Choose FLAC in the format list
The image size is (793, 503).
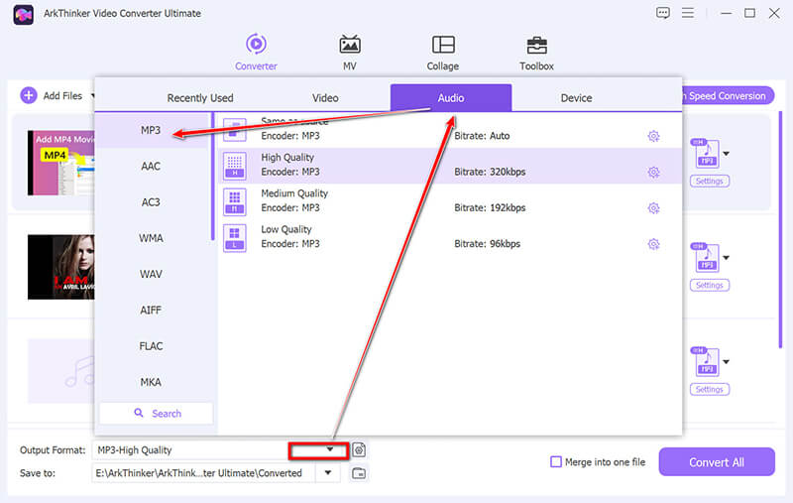pos(151,346)
